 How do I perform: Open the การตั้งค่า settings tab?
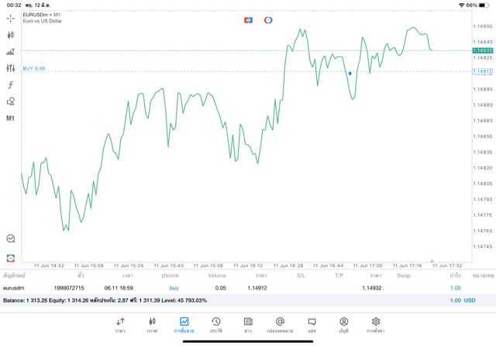376,325
